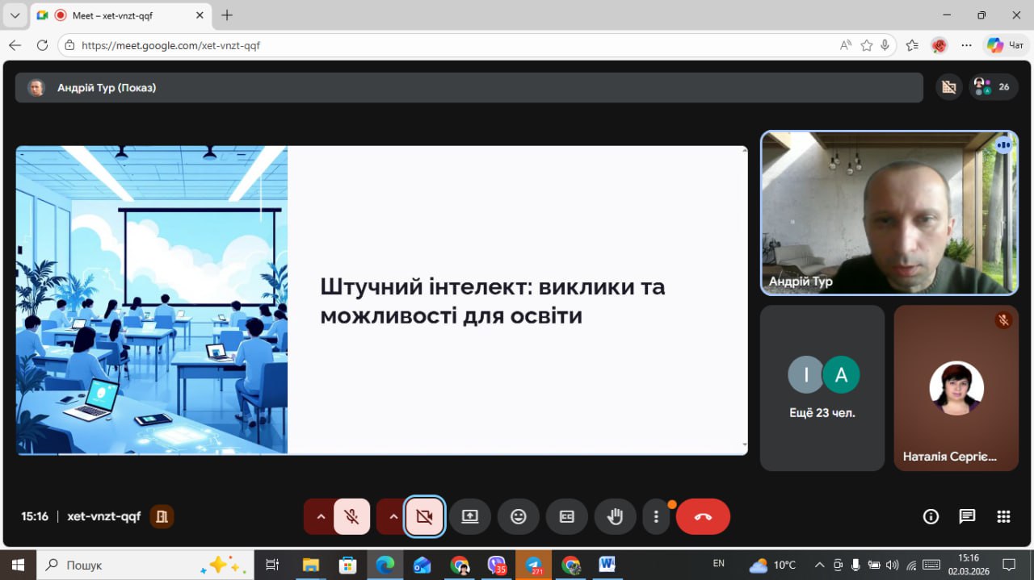Click the 'Ещё 23 чел.' participants tile
The height and width of the screenshot is (580, 1034).
point(822,388)
